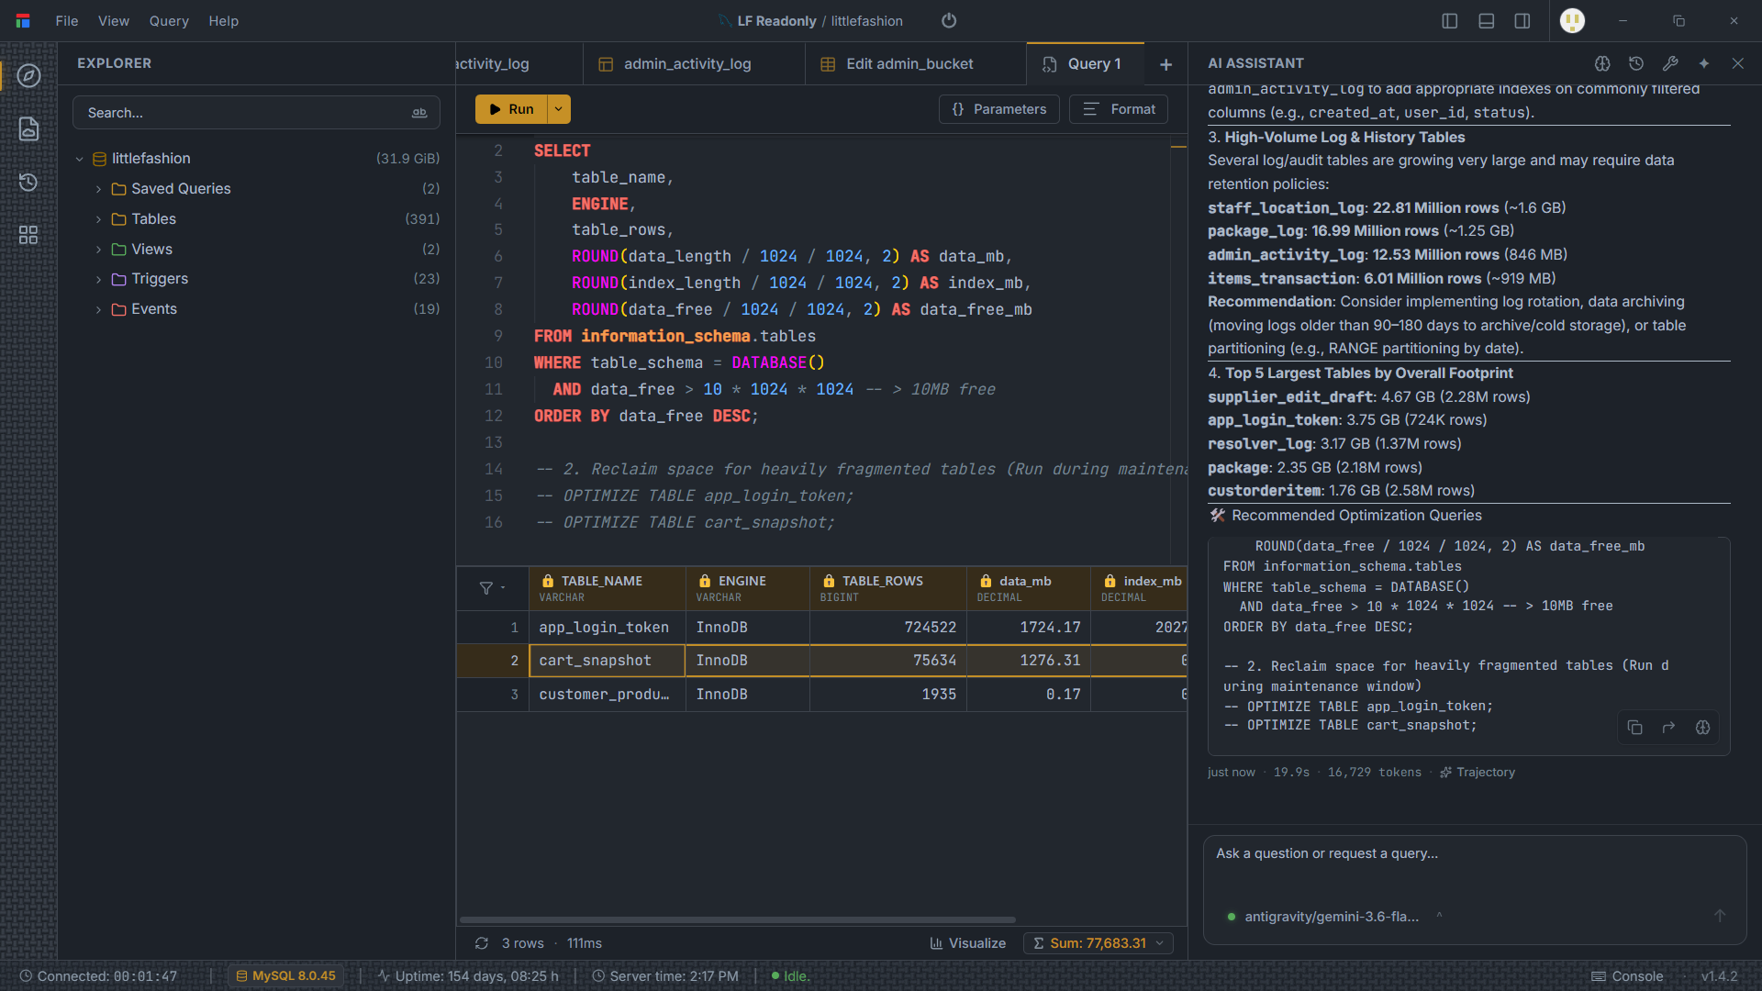The height and width of the screenshot is (991, 1762).
Task: Visualize the query results
Action: [x=967, y=943]
